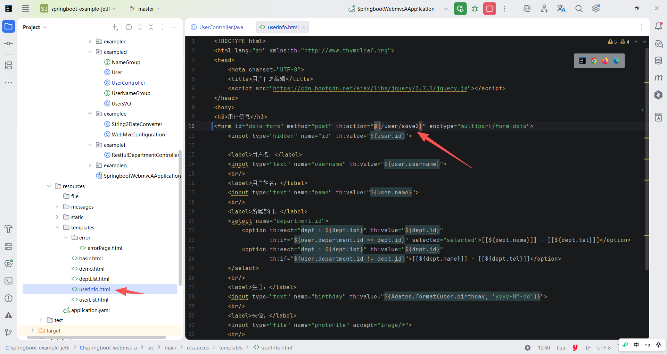Image resolution: width=667 pixels, height=354 pixels.
Task: Open the jquery CDN script link
Action: coord(370,88)
